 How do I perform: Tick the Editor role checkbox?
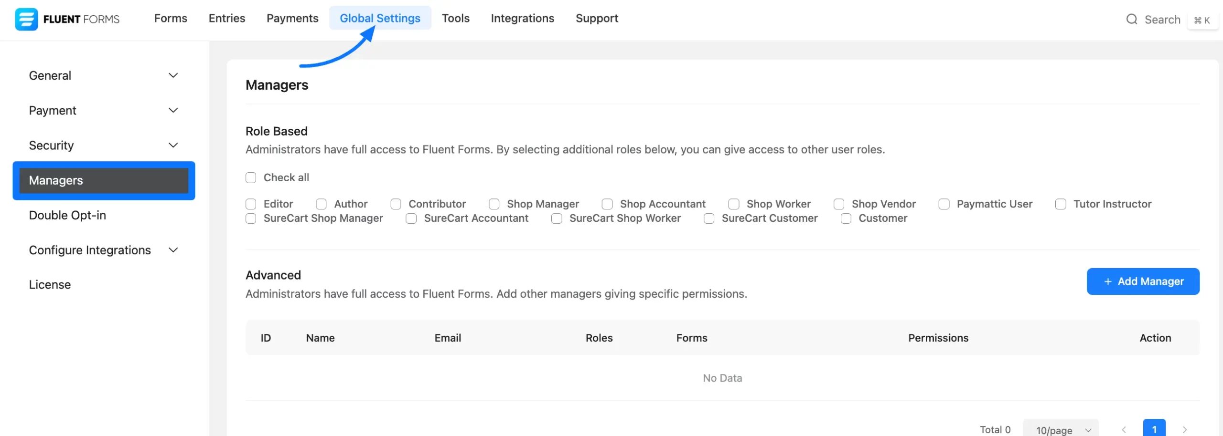point(251,204)
